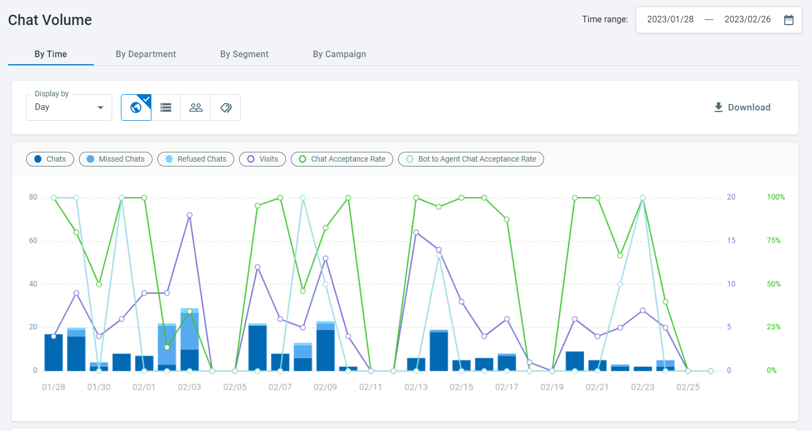This screenshot has width=812, height=431.
Task: Select the By Campaign tab
Action: (339, 54)
